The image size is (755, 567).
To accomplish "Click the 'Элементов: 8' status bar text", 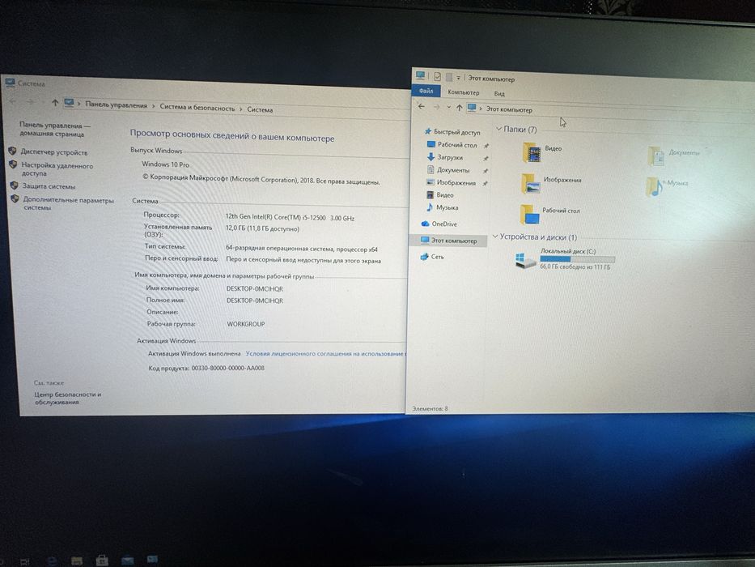I will (x=430, y=408).
